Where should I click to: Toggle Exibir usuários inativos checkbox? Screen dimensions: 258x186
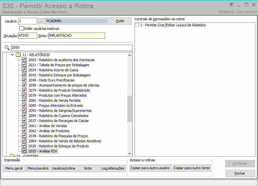tap(21, 29)
